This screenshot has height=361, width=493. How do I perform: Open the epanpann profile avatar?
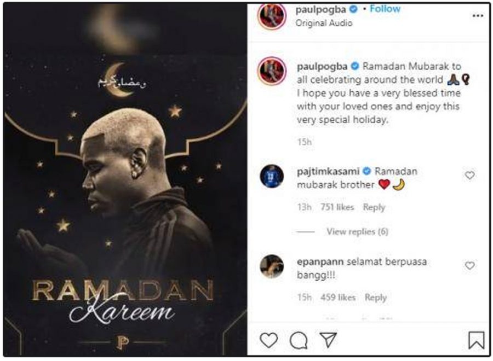[272, 266]
